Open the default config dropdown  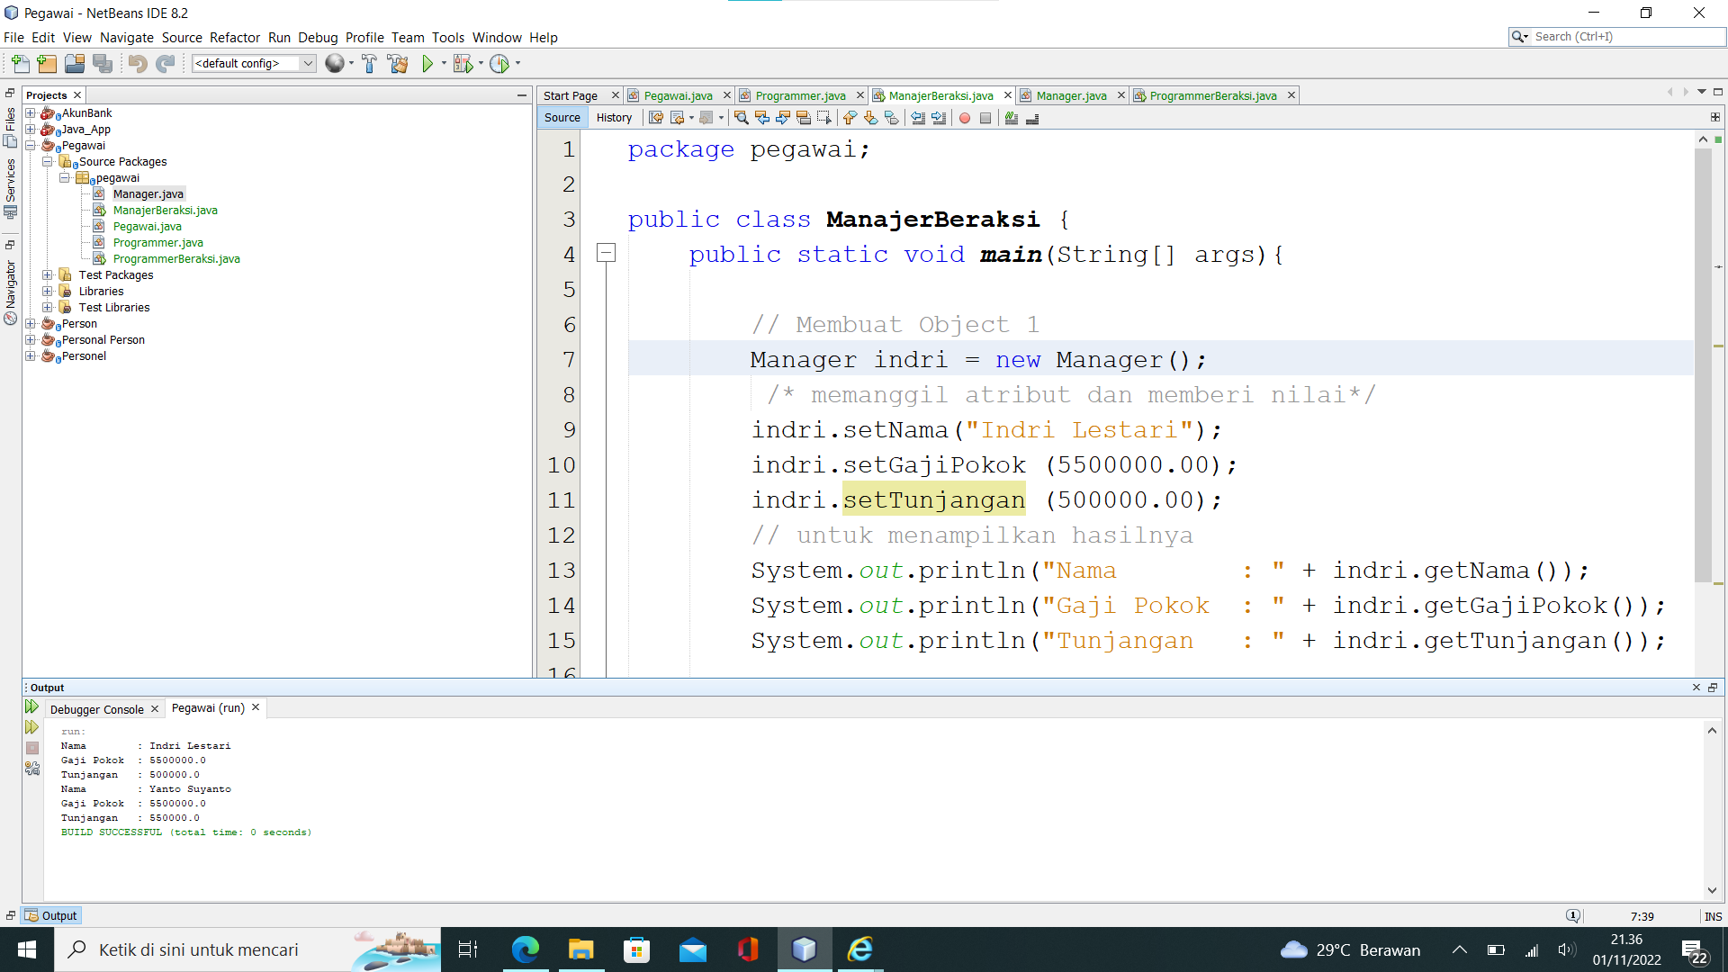pos(307,63)
